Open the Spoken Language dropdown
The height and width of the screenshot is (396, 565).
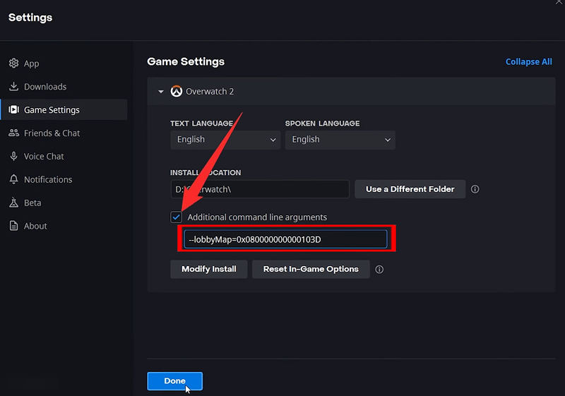(x=340, y=140)
